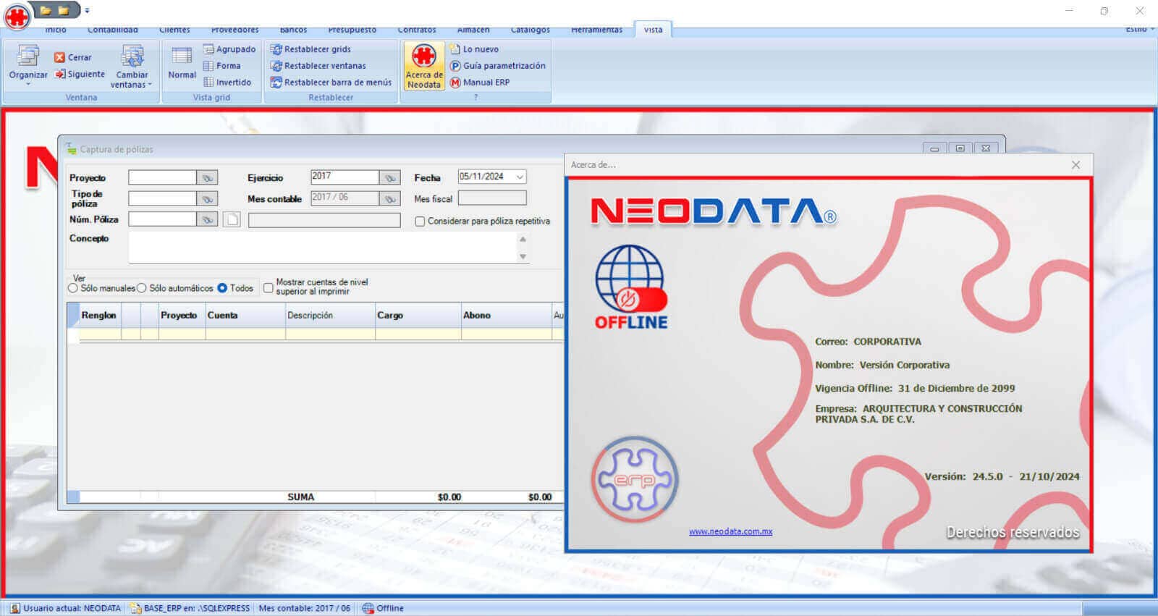The height and width of the screenshot is (616, 1158).
Task: Expand the Fecha date dropdown
Action: tap(519, 177)
